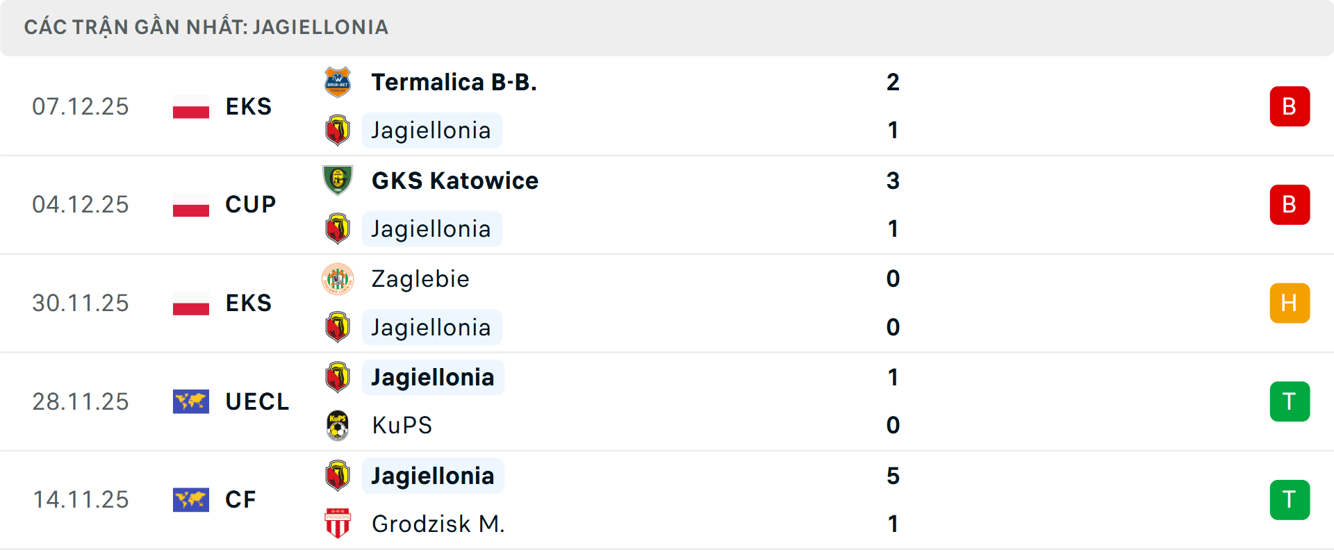
Task: Click the world flag icon beside CF
Action: coord(191,500)
